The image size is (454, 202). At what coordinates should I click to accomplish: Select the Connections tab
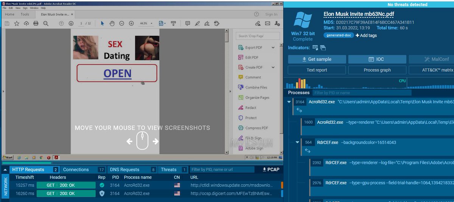click(84, 169)
